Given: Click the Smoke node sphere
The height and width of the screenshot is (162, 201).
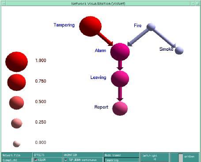Looking at the screenshot, I should 179,50.
